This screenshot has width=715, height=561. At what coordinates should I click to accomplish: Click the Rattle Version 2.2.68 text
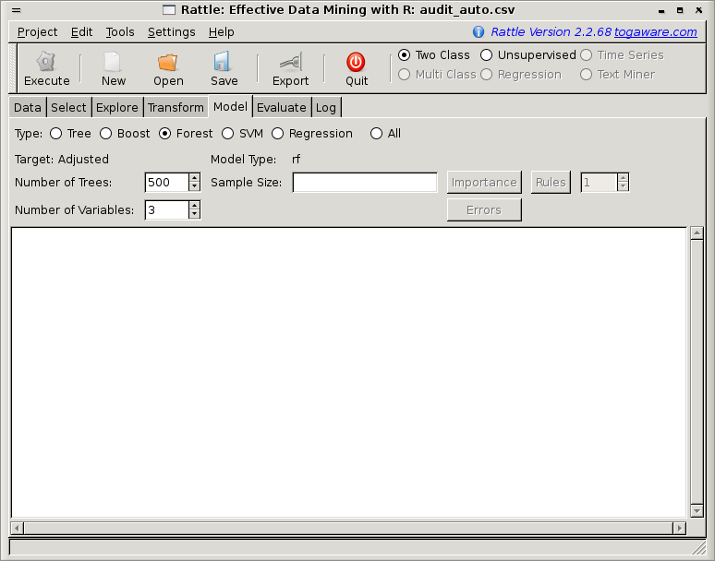(x=551, y=32)
